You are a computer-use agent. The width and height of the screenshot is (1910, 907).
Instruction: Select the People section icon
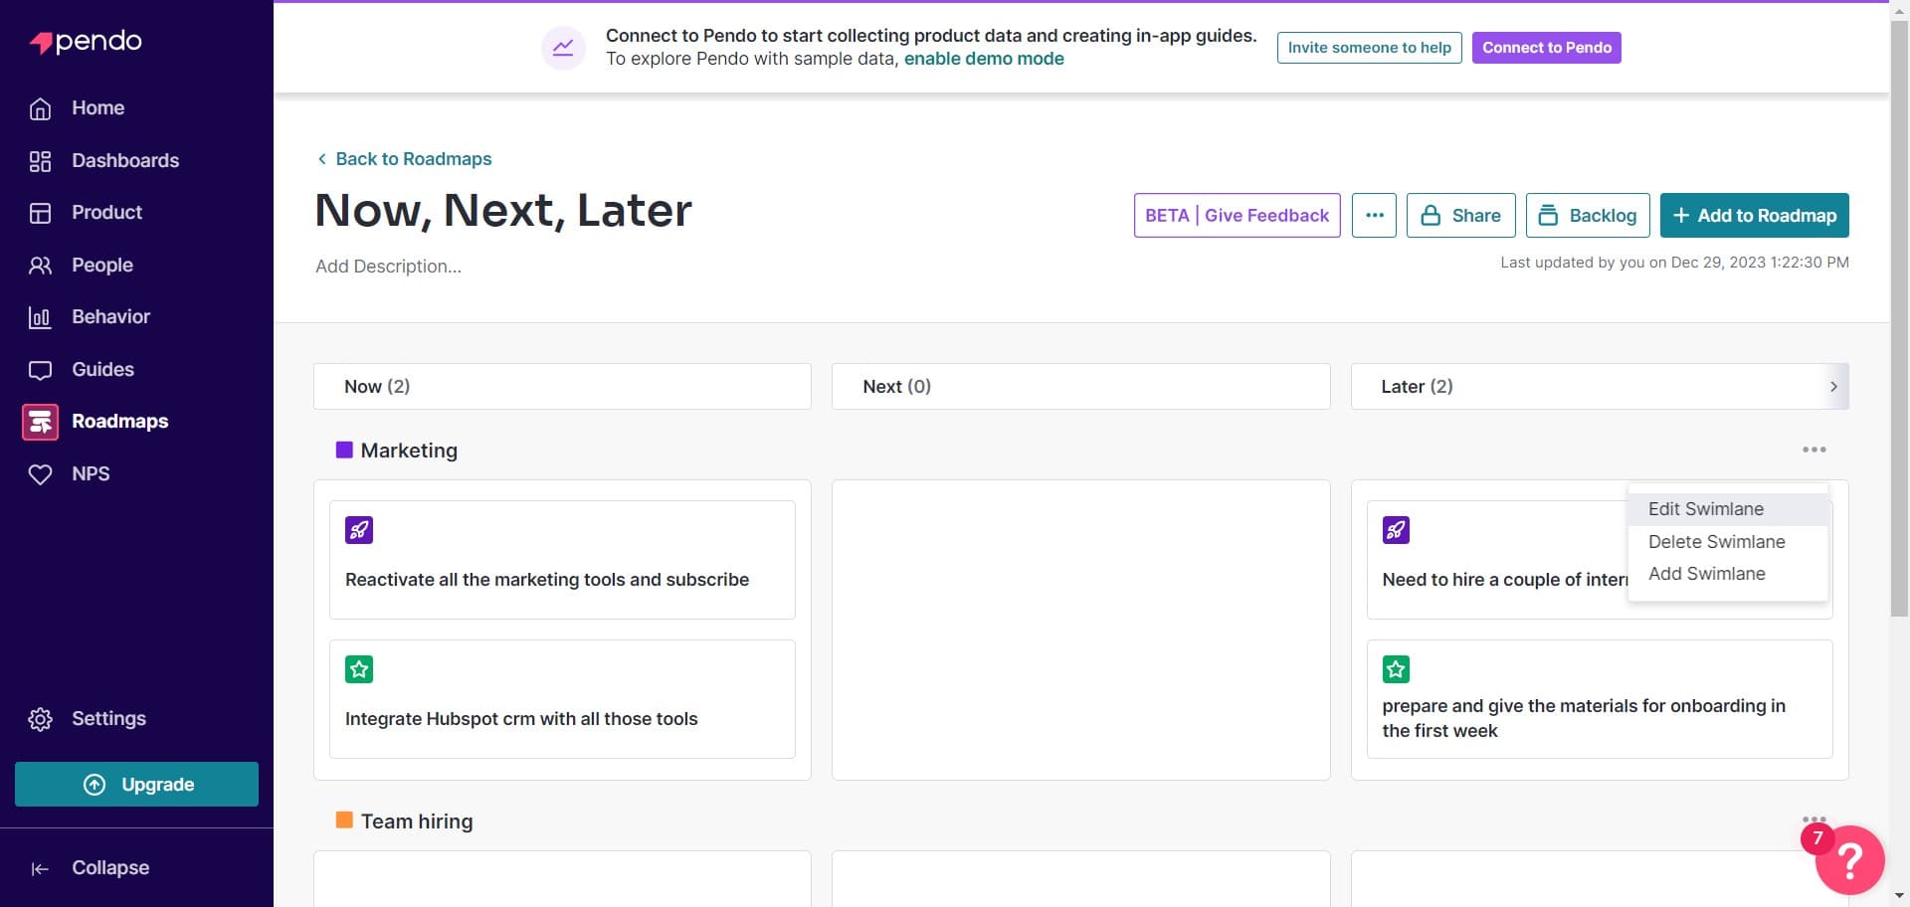pos(40,265)
